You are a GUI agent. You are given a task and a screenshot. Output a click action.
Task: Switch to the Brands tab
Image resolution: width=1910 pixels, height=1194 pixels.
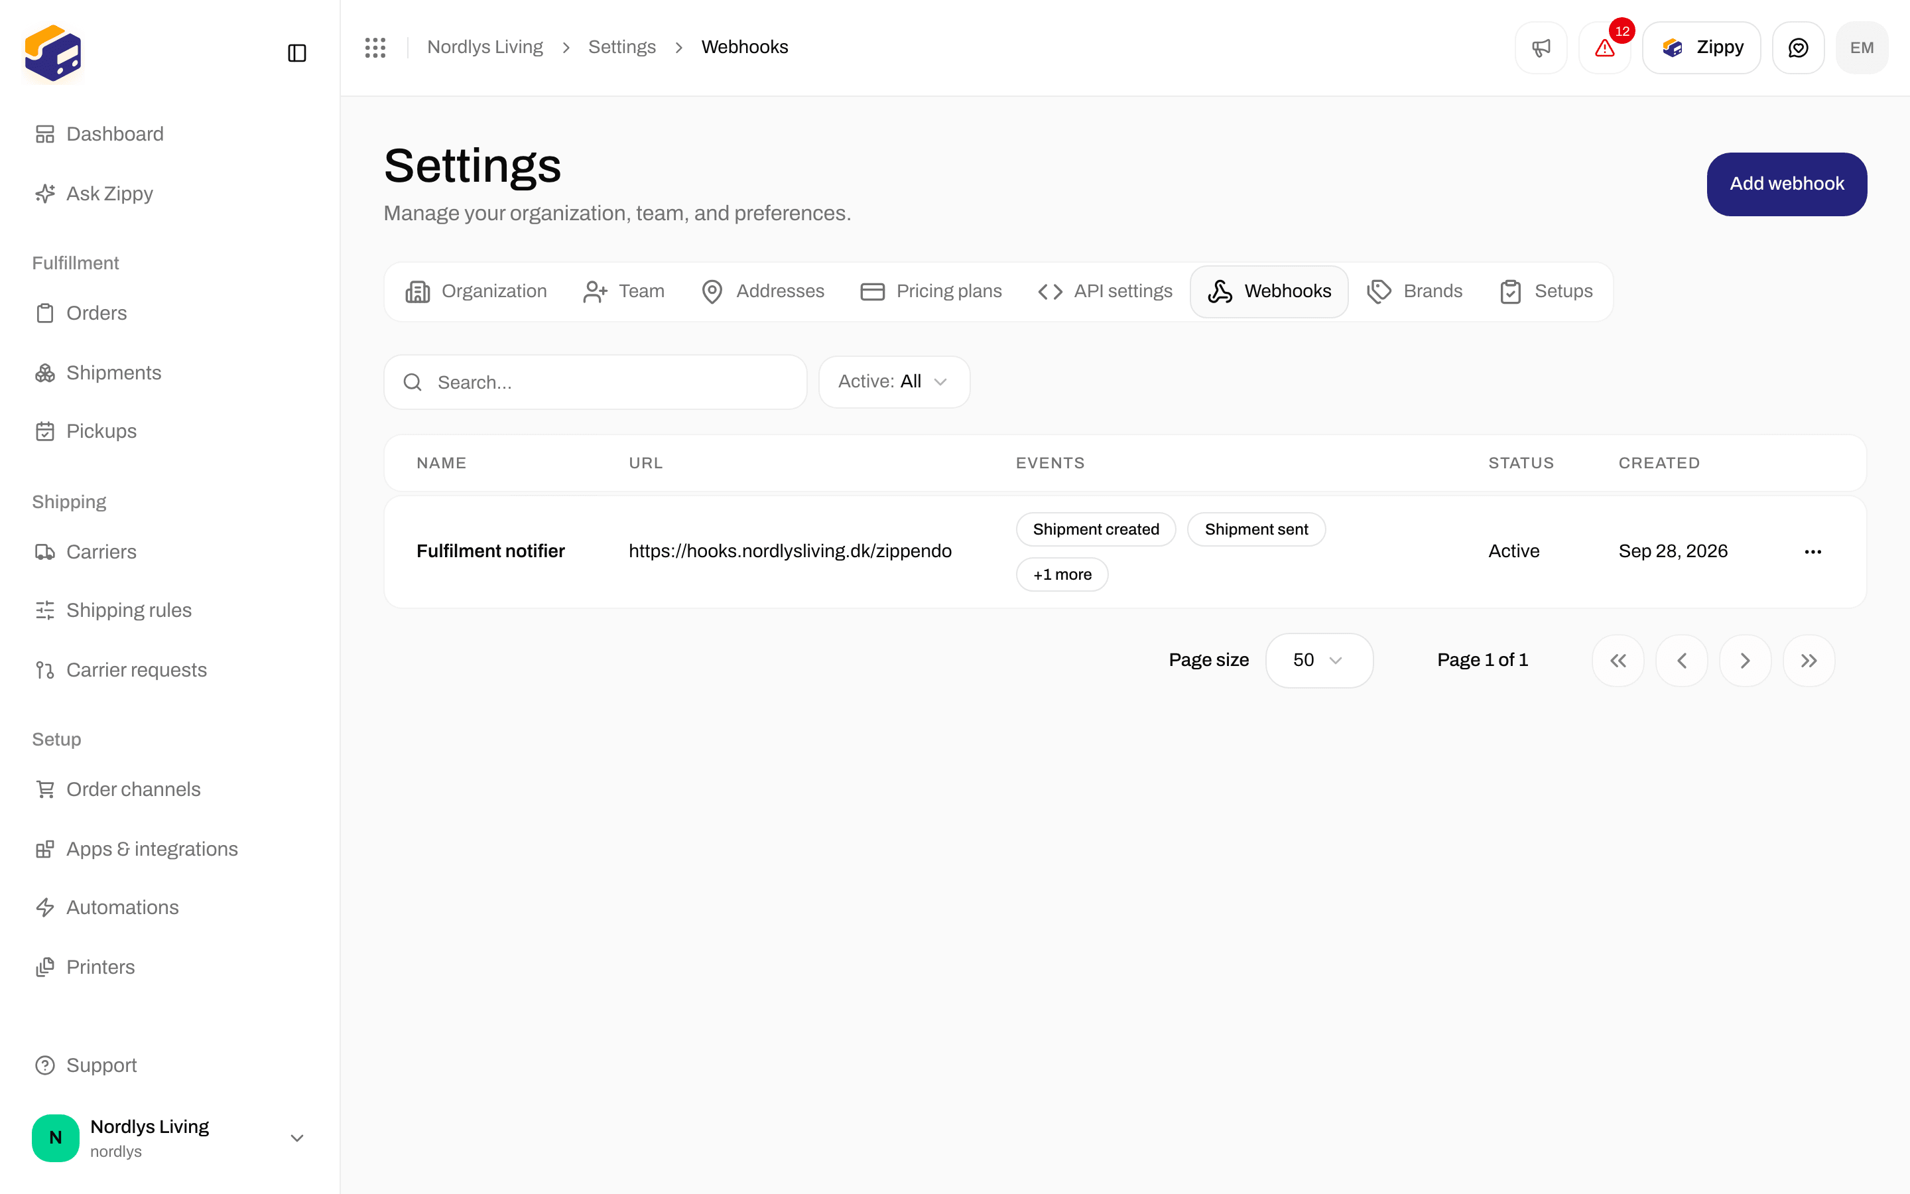click(1415, 291)
